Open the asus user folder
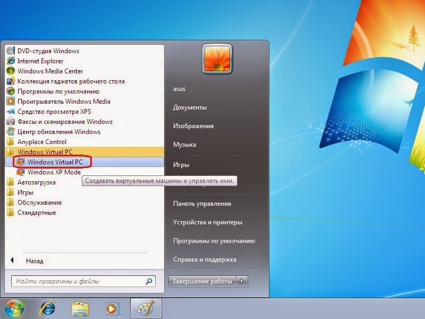Viewport: 425px width, 319px height. [179, 89]
